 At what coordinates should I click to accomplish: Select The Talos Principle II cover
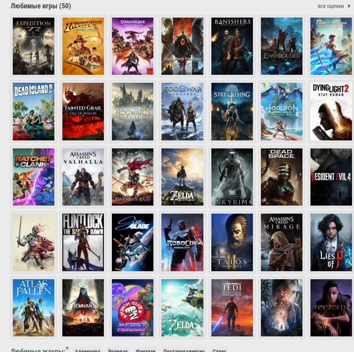232,242
